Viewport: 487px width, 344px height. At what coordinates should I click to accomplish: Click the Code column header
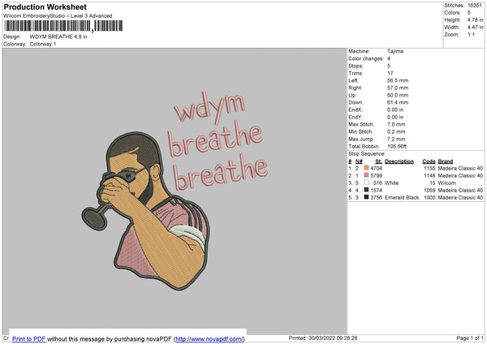click(x=429, y=161)
